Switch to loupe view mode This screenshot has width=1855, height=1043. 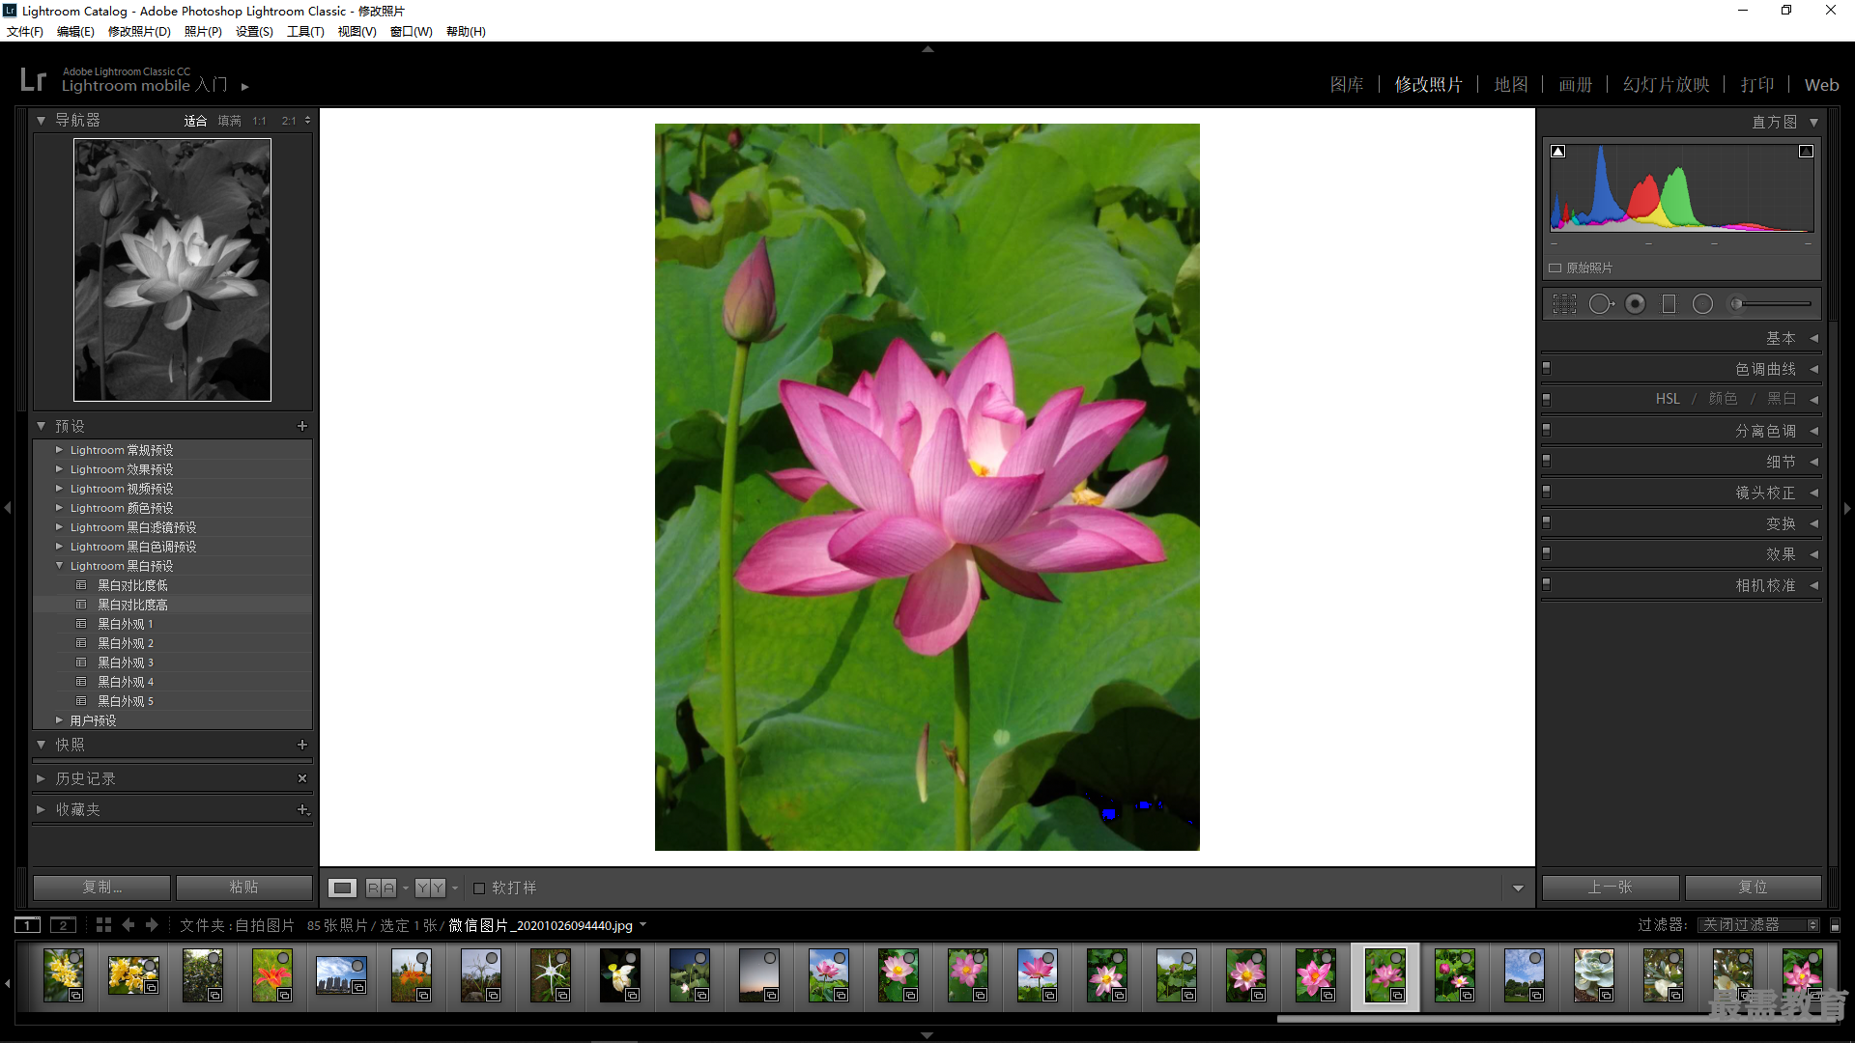coord(342,888)
